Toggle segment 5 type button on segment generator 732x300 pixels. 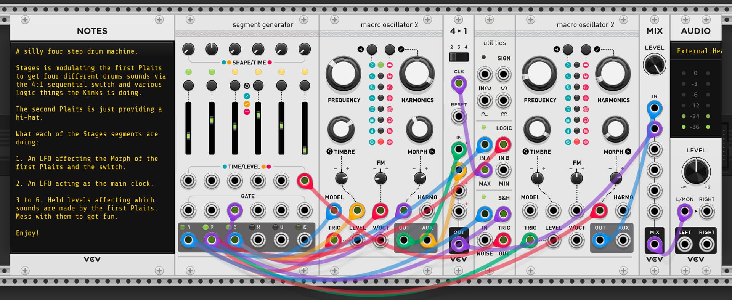pyautogui.click(x=281, y=85)
